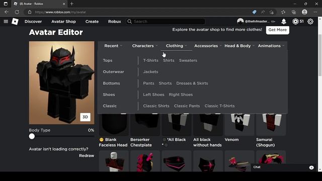Select Shorts under Bottoms
This screenshot has width=322, height=181.
(x=165, y=83)
